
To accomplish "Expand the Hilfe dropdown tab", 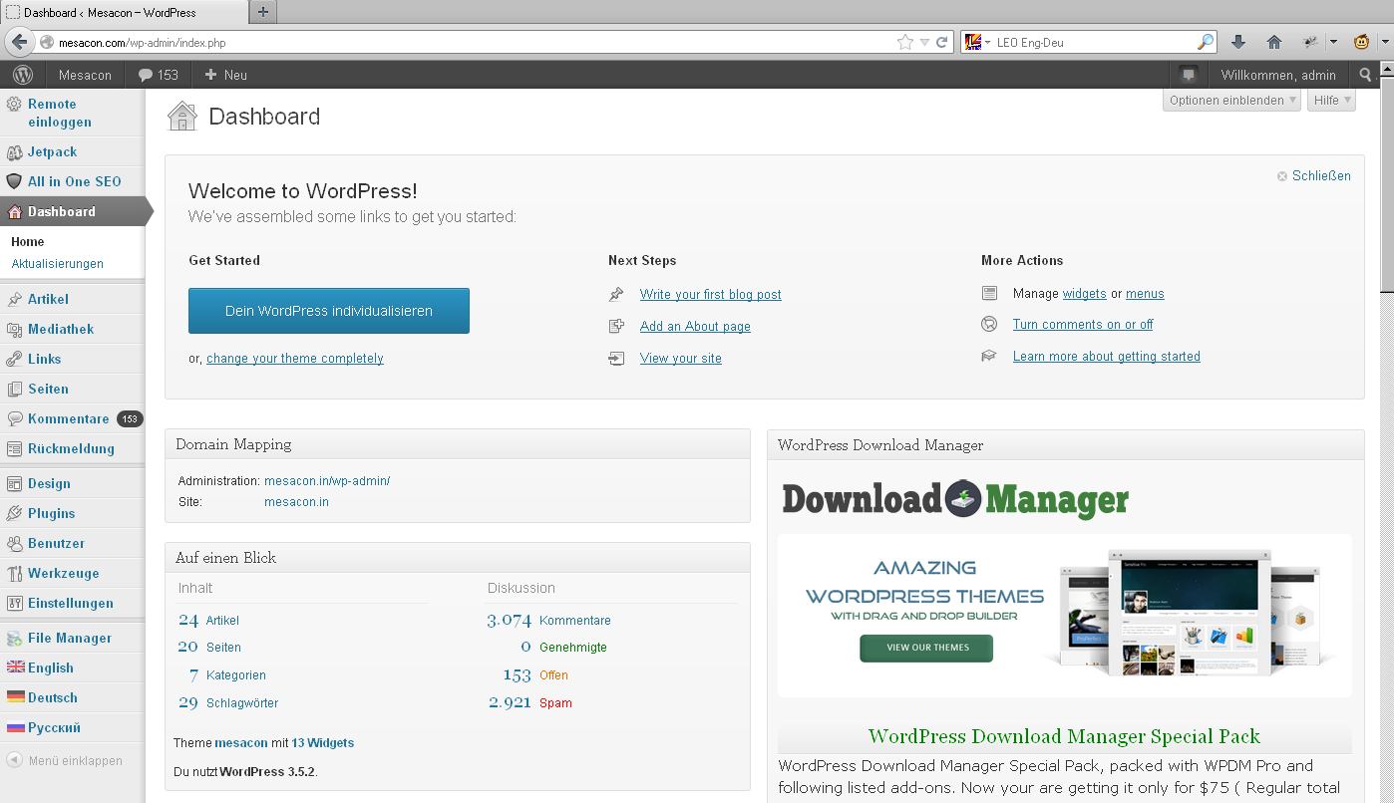I will pos(1331,100).
